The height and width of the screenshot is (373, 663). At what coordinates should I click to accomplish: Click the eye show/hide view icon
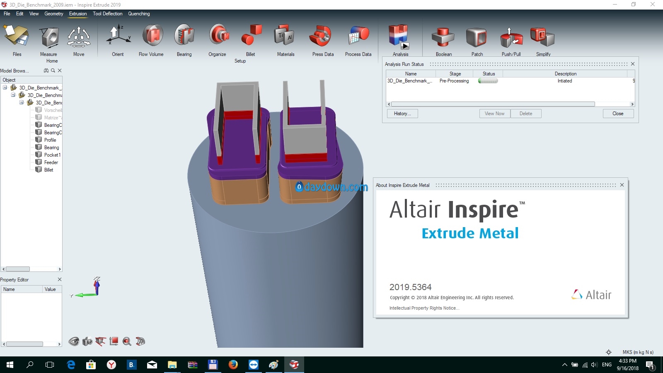click(x=74, y=342)
